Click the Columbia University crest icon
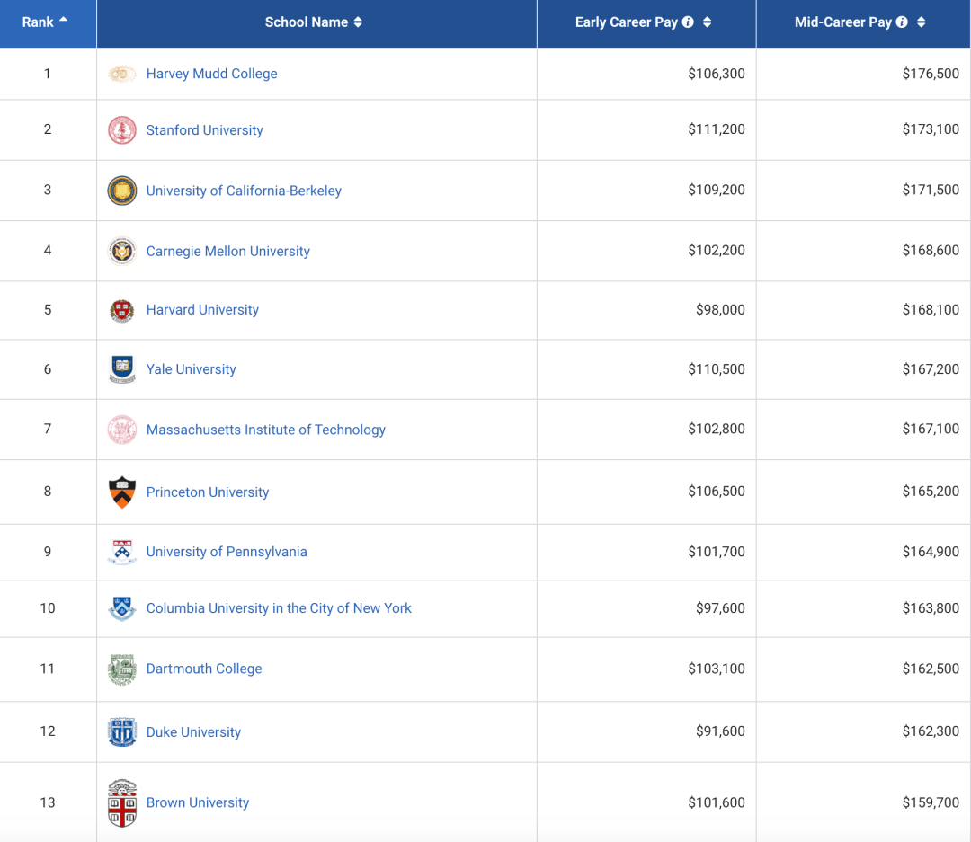This screenshot has height=842, width=971. [x=122, y=608]
